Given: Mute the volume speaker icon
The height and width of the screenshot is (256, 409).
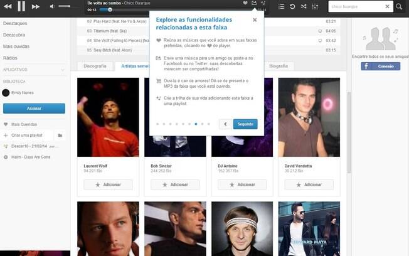Looking at the screenshot, I should [52, 6].
